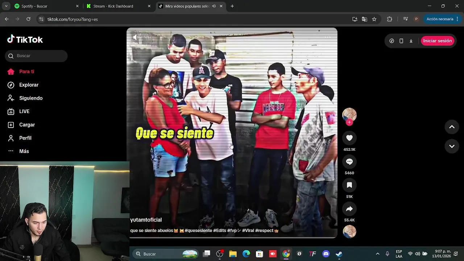Open the creator's profile avatar
The width and height of the screenshot is (464, 261).
349,115
